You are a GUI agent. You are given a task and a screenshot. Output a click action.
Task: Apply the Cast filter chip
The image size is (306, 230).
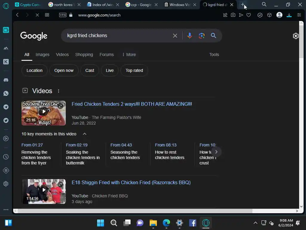(90, 70)
